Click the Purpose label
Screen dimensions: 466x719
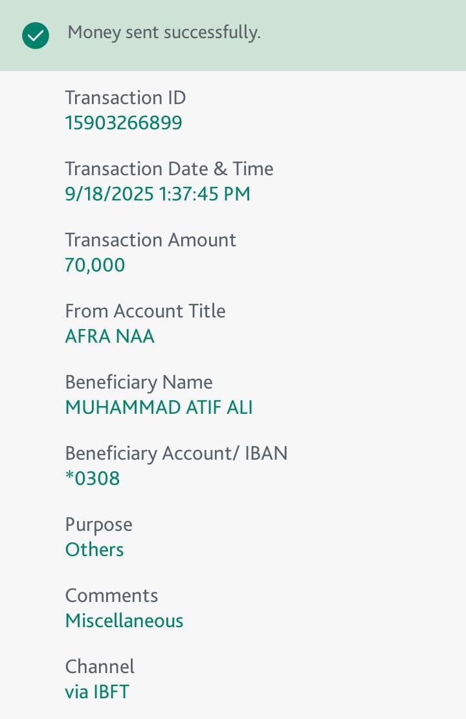[x=98, y=524]
